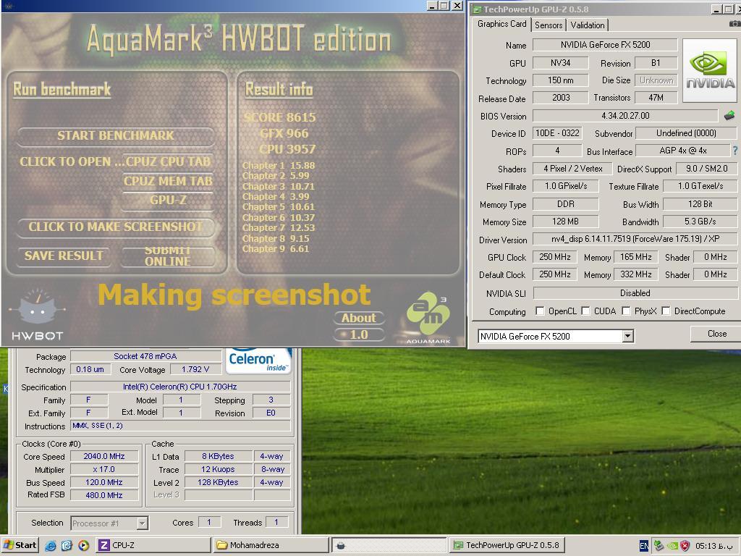Close GPU-Z with the Close button
This screenshot has height=556, width=741.
coord(716,334)
